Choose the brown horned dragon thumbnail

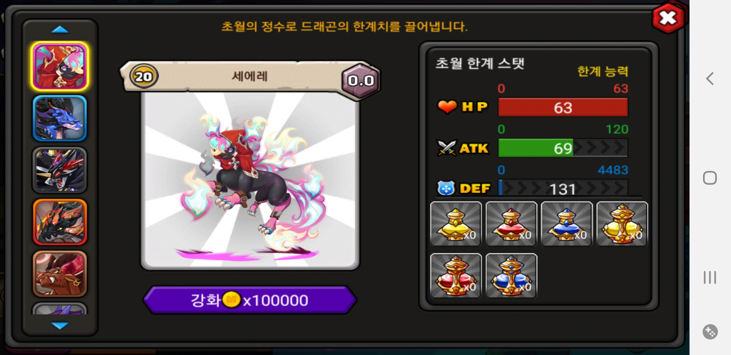(60, 274)
